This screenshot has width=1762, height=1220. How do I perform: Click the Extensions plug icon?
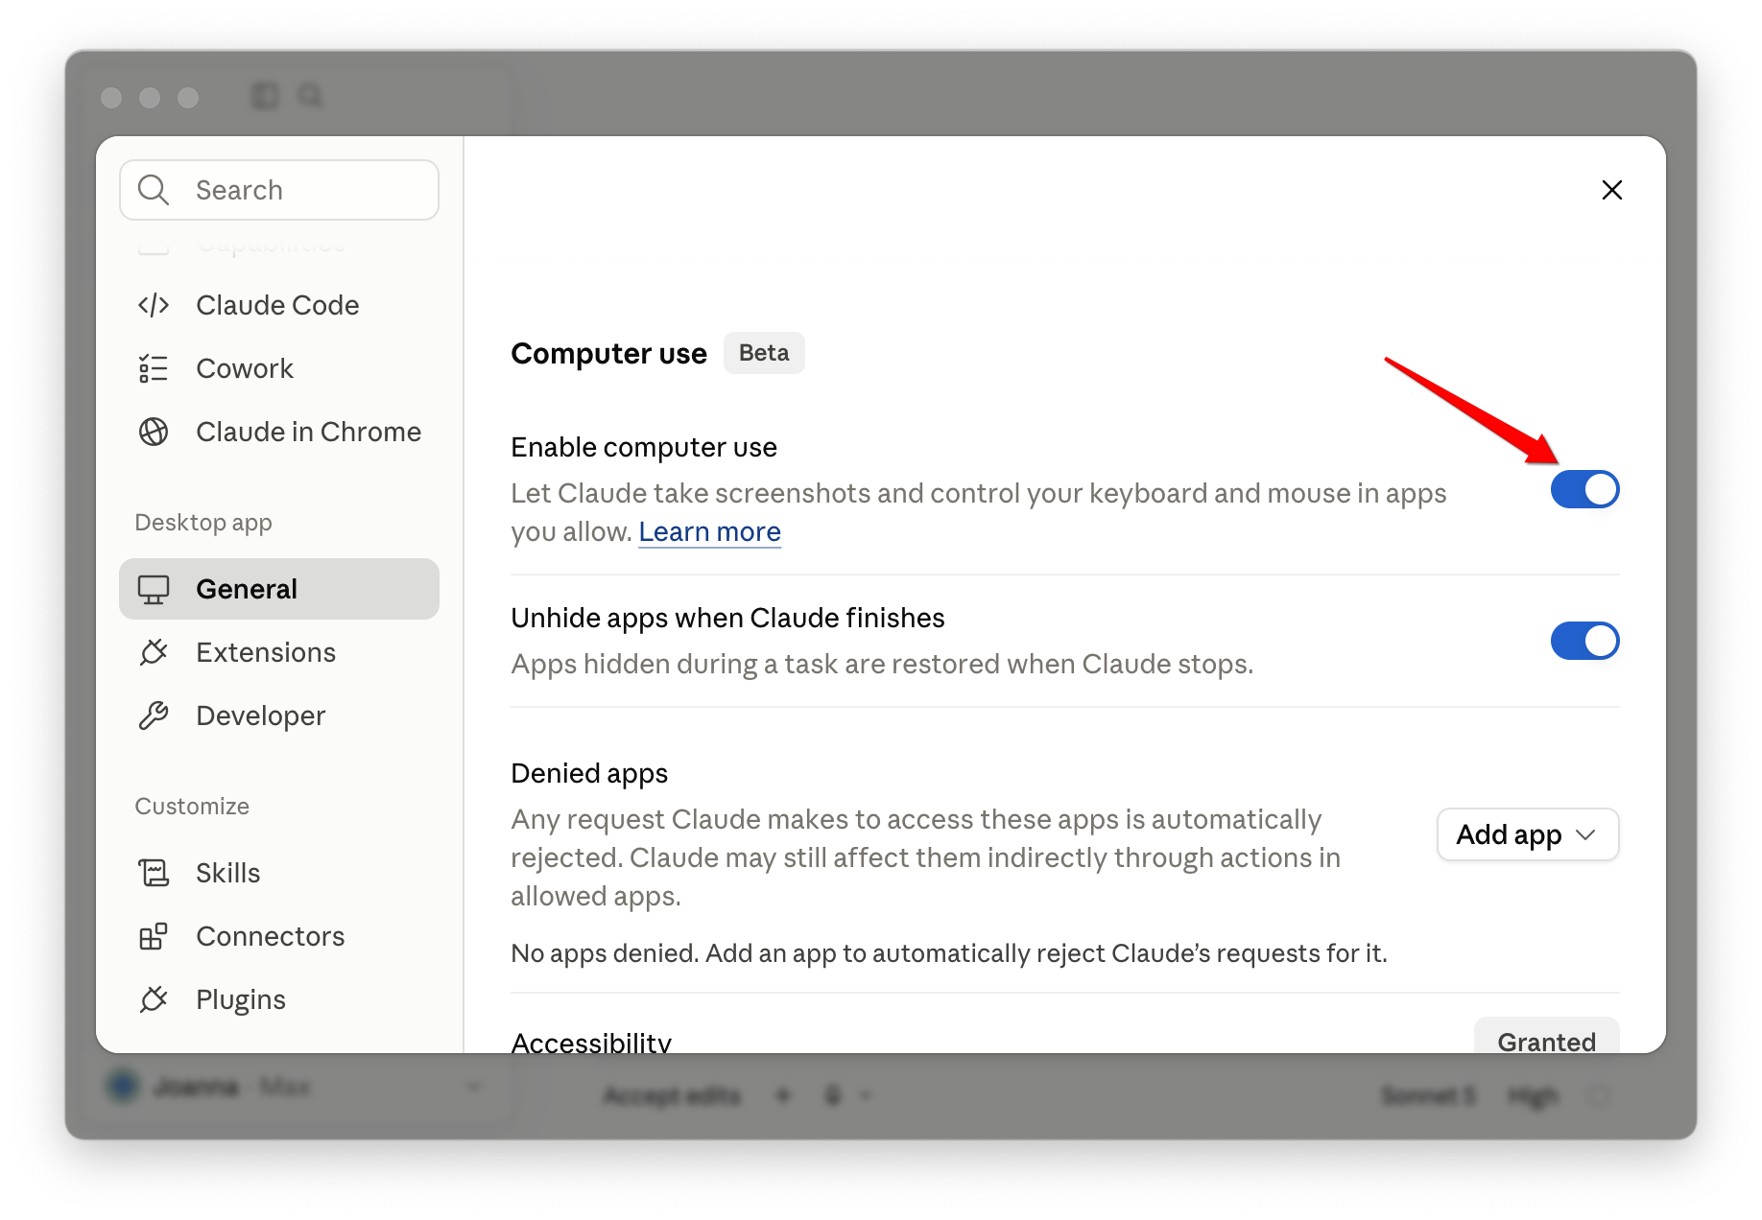(154, 652)
